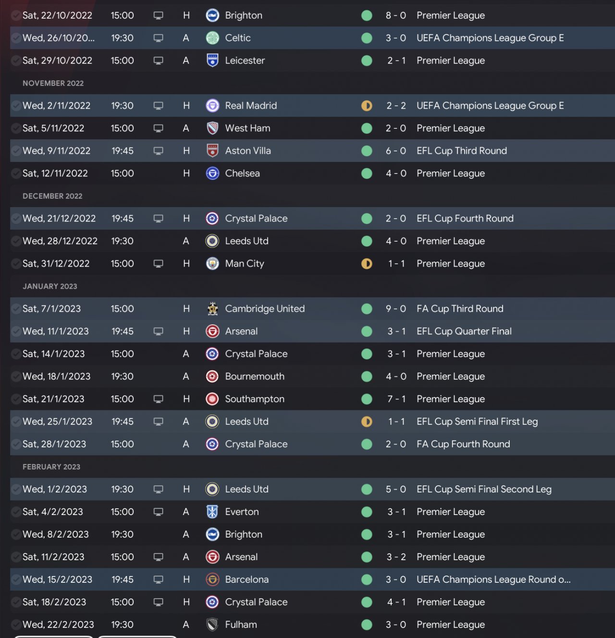The height and width of the screenshot is (638, 615).
Task: Click the FA Cup Third Round competition link
Action: coord(460,309)
